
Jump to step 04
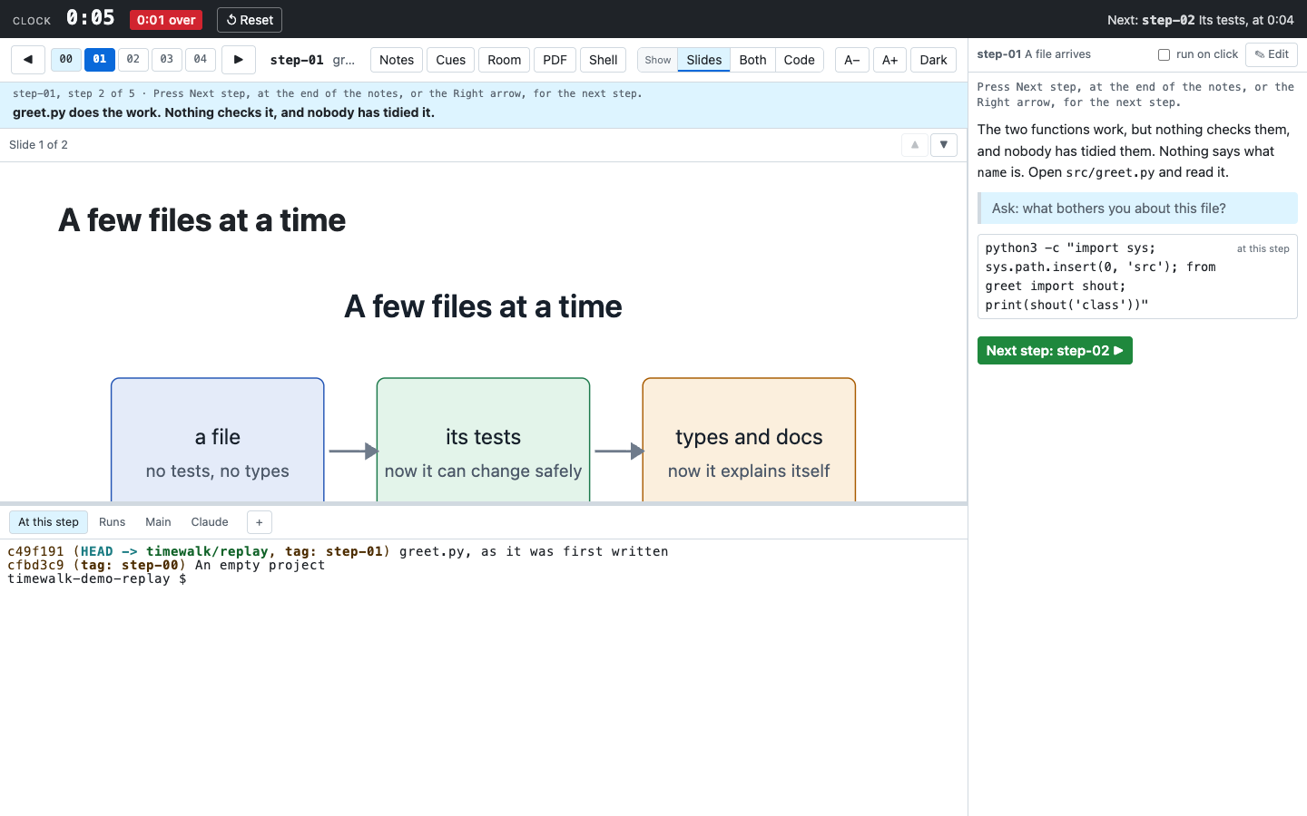[x=201, y=60]
